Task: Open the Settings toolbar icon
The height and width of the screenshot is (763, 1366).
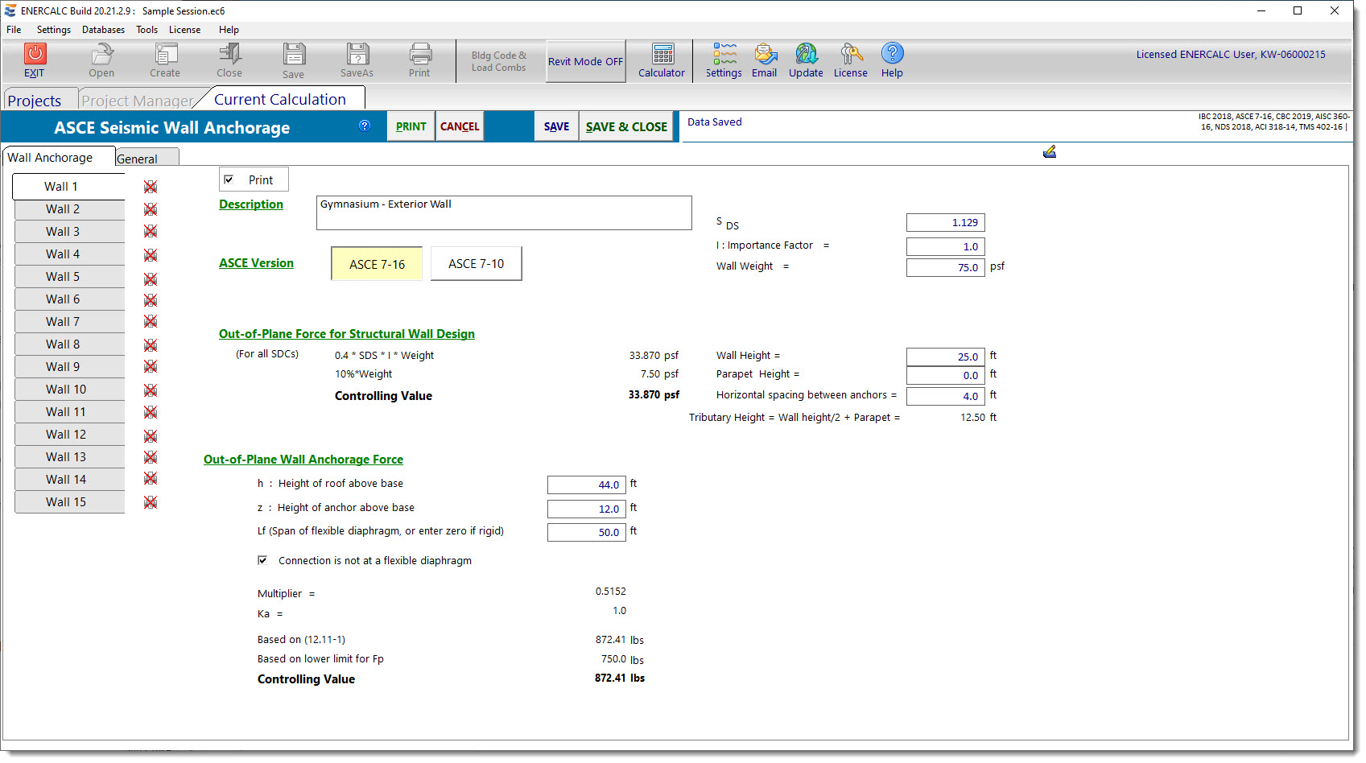Action: (724, 54)
